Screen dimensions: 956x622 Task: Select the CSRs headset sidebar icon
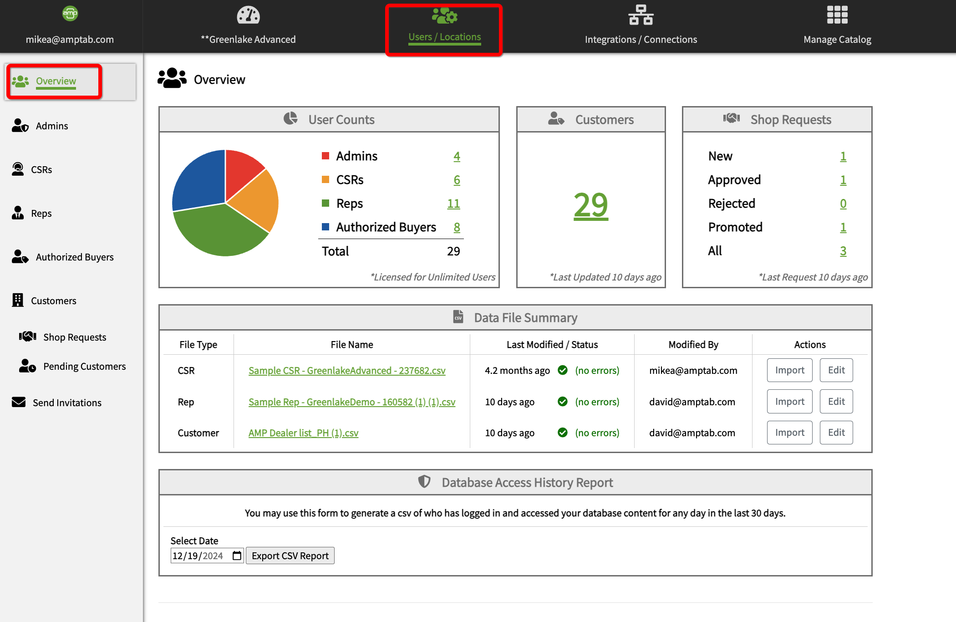[x=18, y=169]
